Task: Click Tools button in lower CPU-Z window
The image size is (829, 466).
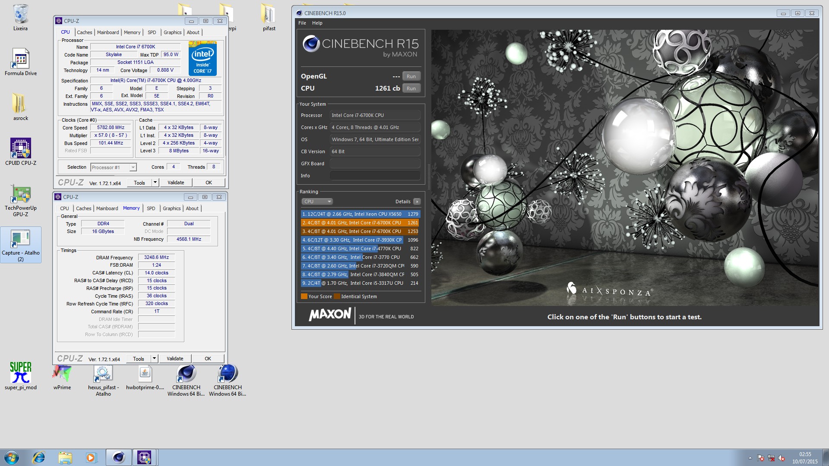Action: 139,359
